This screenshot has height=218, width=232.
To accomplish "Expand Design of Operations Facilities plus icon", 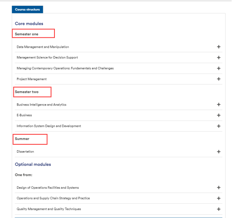I will coord(219,187).
